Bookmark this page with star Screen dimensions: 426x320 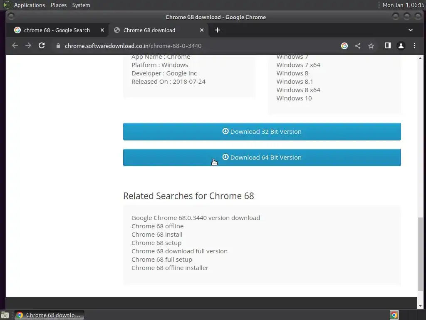[x=371, y=46]
